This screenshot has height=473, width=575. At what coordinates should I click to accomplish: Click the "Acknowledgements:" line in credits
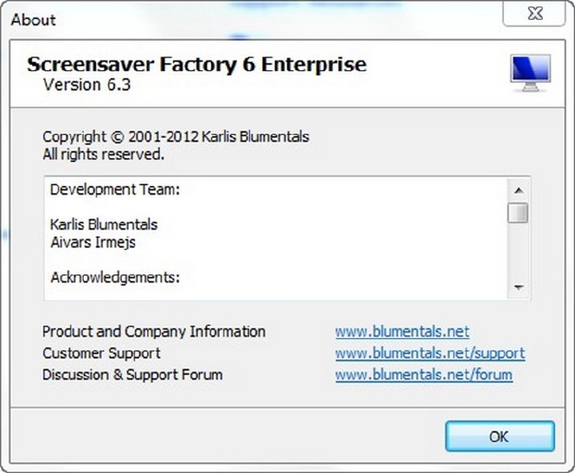[115, 278]
